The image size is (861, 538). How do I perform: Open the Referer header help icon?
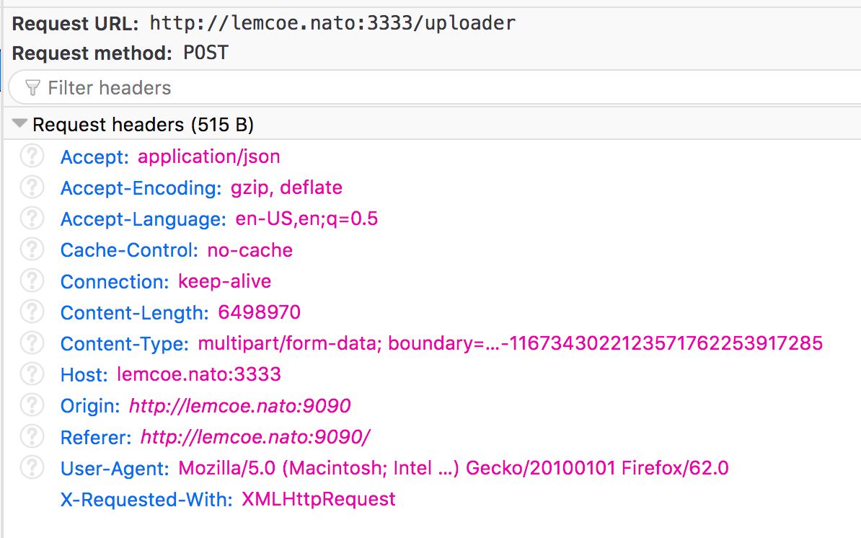tap(32, 436)
